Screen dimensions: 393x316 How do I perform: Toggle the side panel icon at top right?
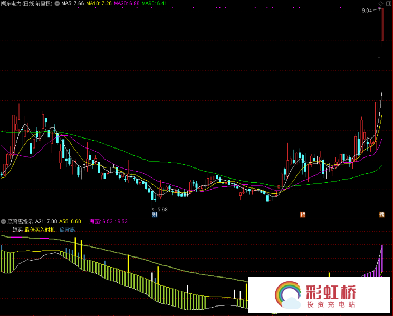pyautogui.click(x=389, y=4)
